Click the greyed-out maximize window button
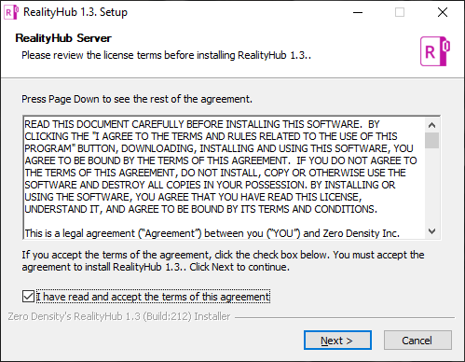This screenshot has height=362, width=465. click(x=400, y=12)
